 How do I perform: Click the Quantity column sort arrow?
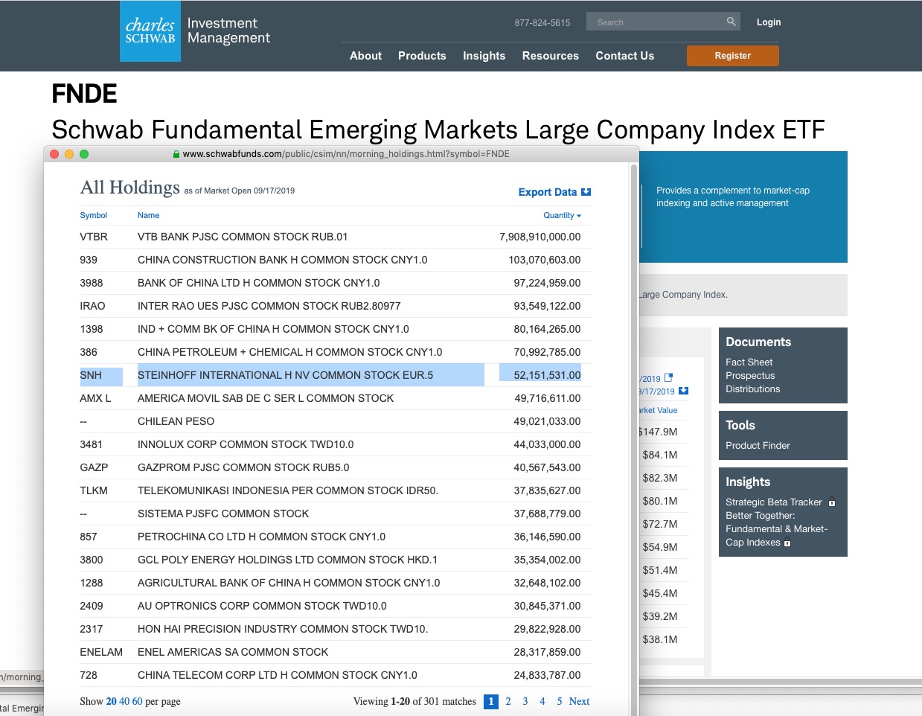point(579,216)
